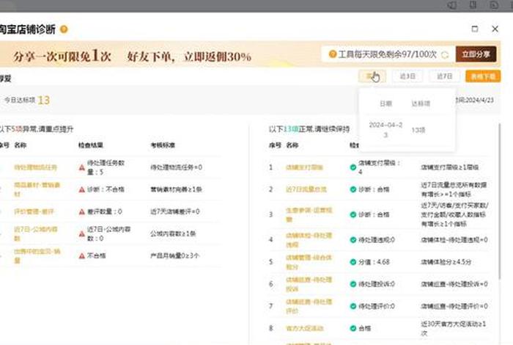Open the yellow name link of 诊断：不合格 row
The image size is (513, 345).
[37, 189]
